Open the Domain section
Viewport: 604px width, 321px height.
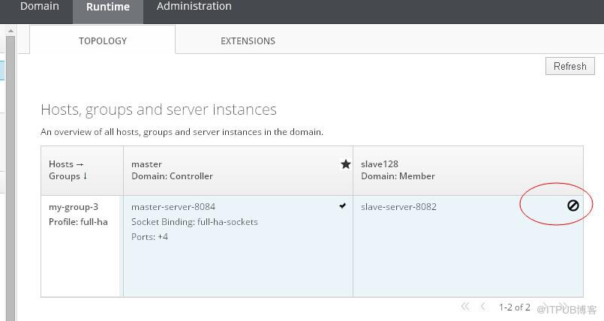[x=40, y=7]
